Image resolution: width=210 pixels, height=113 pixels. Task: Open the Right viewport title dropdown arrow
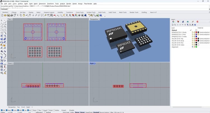click(95, 63)
